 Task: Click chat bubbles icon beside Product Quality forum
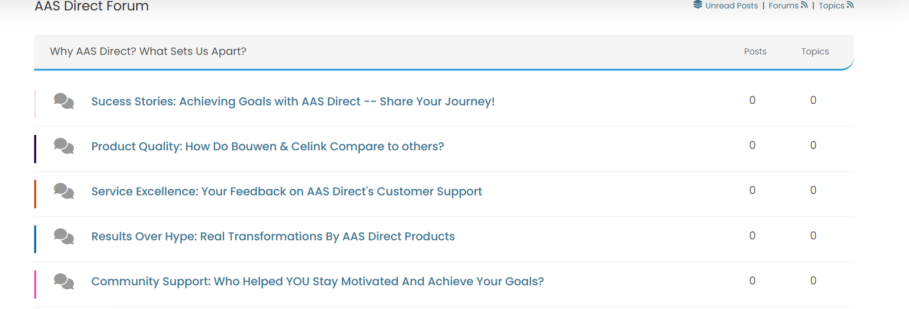point(64,146)
